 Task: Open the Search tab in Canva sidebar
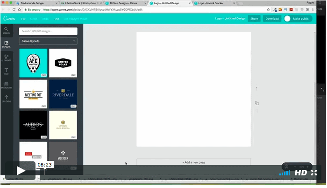tap(6, 31)
